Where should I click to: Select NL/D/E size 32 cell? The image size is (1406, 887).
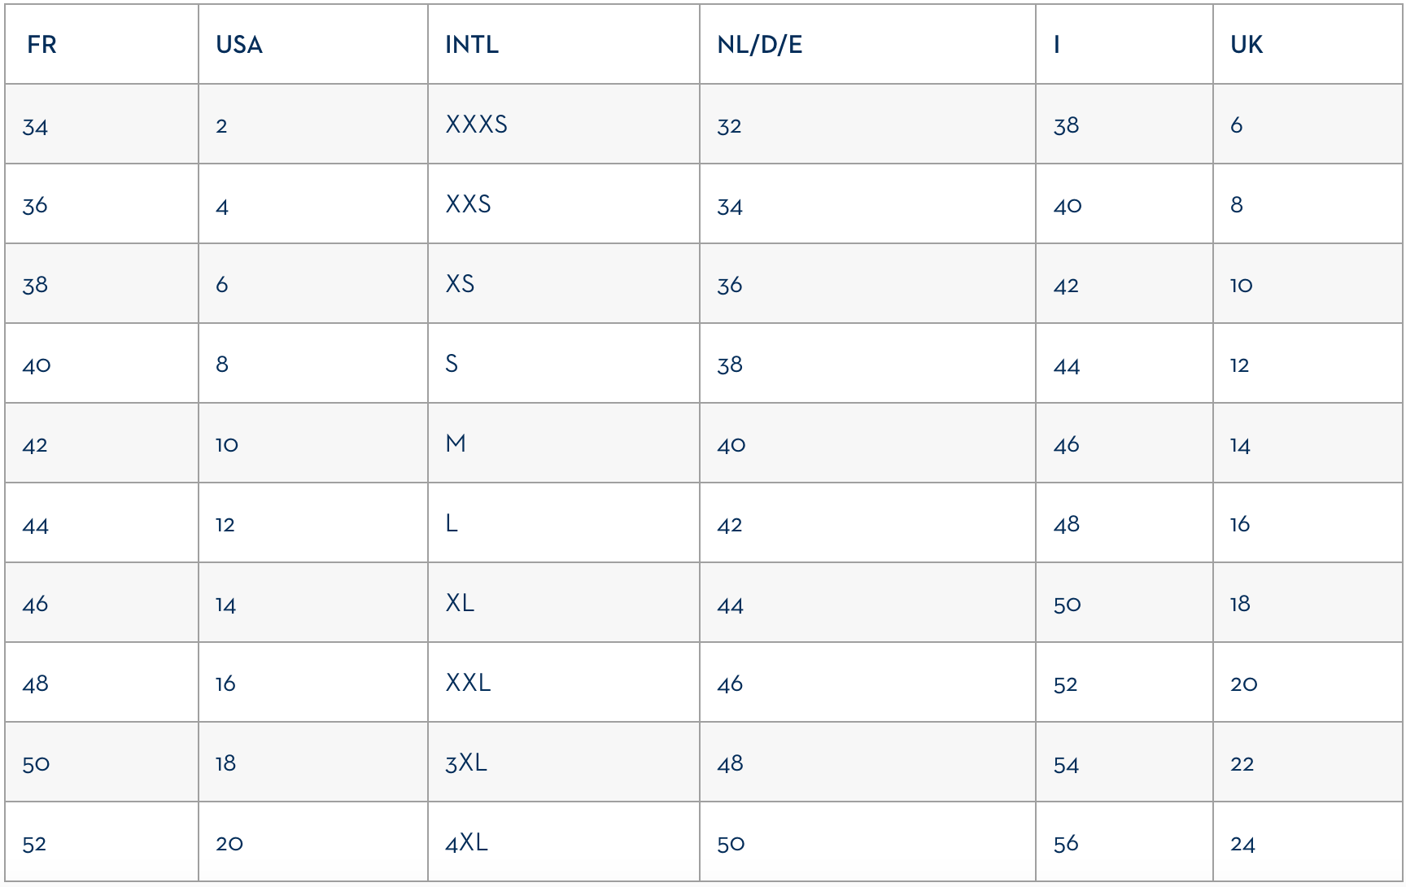point(729,126)
